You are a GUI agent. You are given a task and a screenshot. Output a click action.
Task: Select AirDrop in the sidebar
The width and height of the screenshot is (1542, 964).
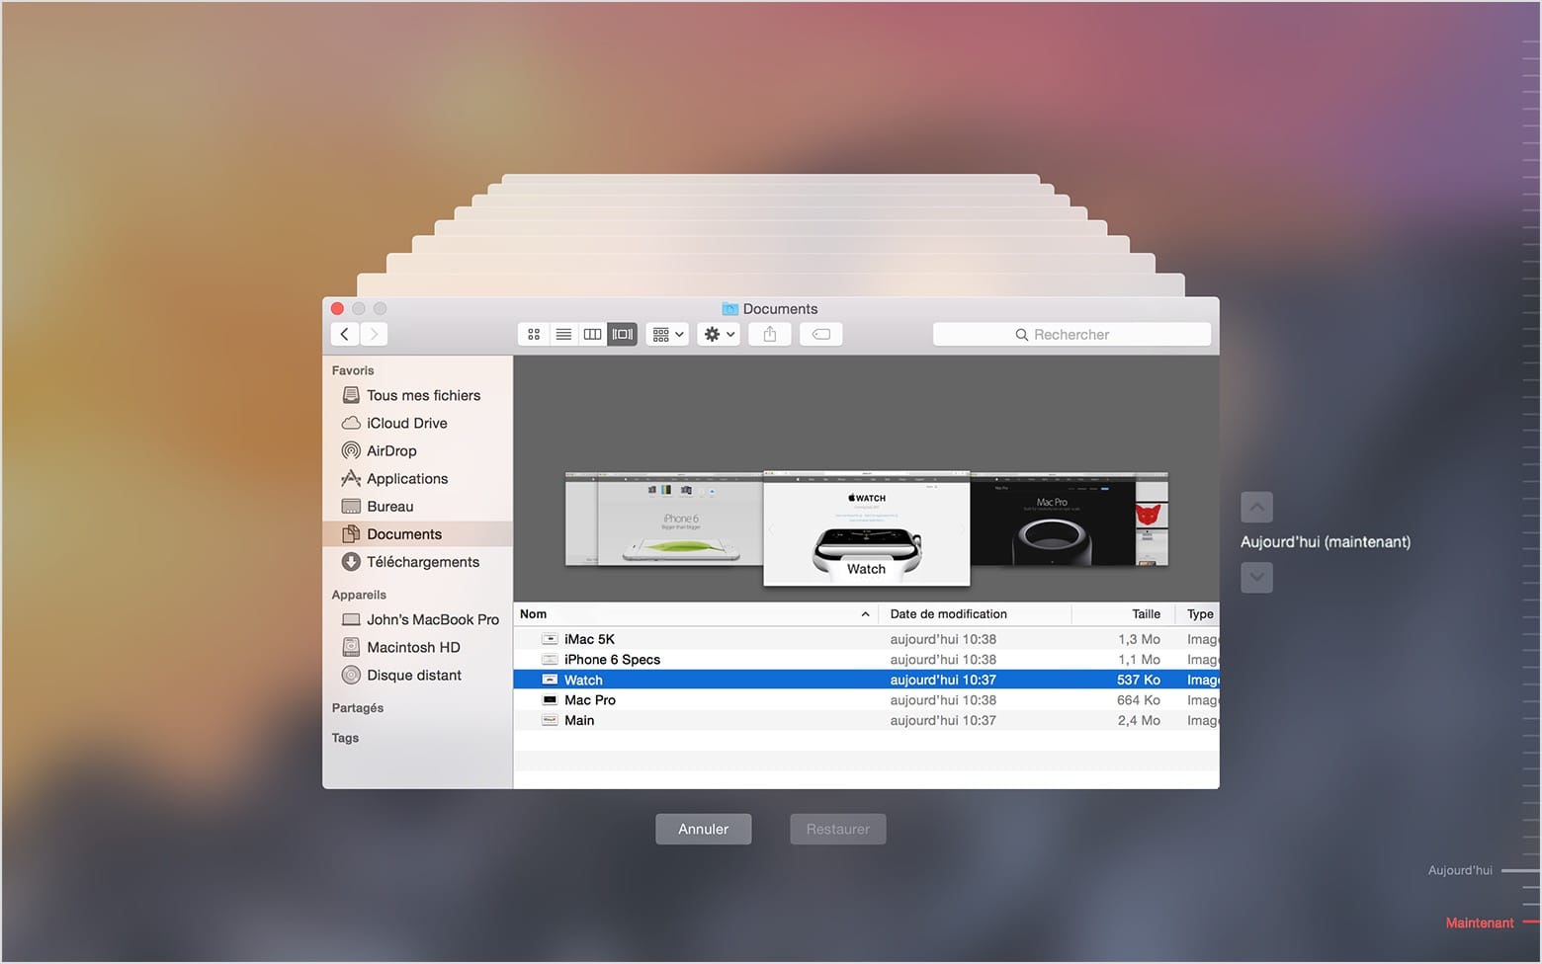[x=417, y=450]
